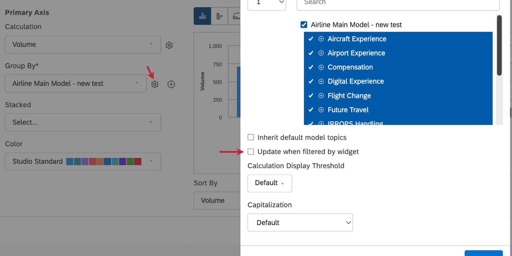The image size is (512, 256).
Task: Check Update when filtered by widget
Action: point(251,151)
